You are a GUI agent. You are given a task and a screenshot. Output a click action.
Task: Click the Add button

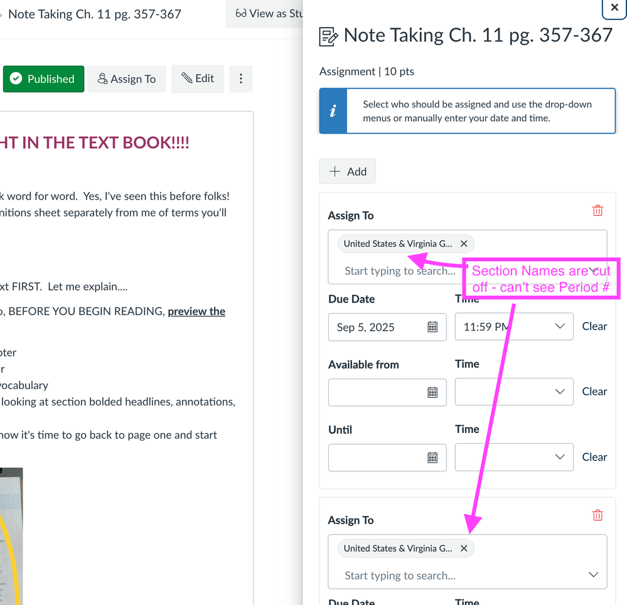pos(348,171)
